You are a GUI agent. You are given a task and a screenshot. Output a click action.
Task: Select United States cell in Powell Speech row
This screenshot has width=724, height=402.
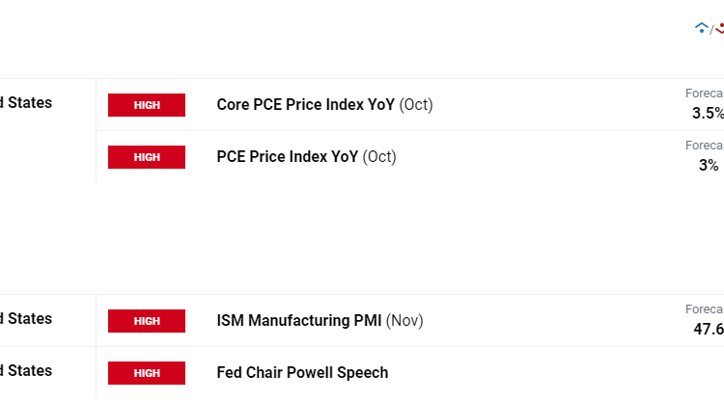(27, 371)
